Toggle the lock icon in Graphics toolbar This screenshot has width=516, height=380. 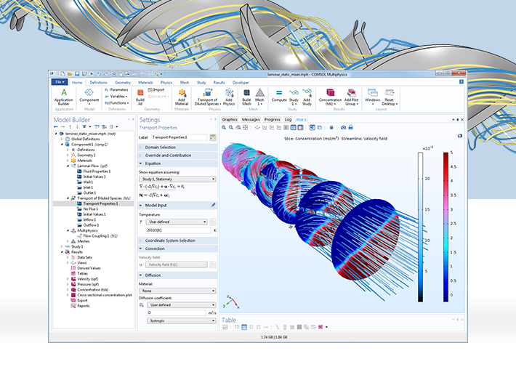click(x=331, y=128)
